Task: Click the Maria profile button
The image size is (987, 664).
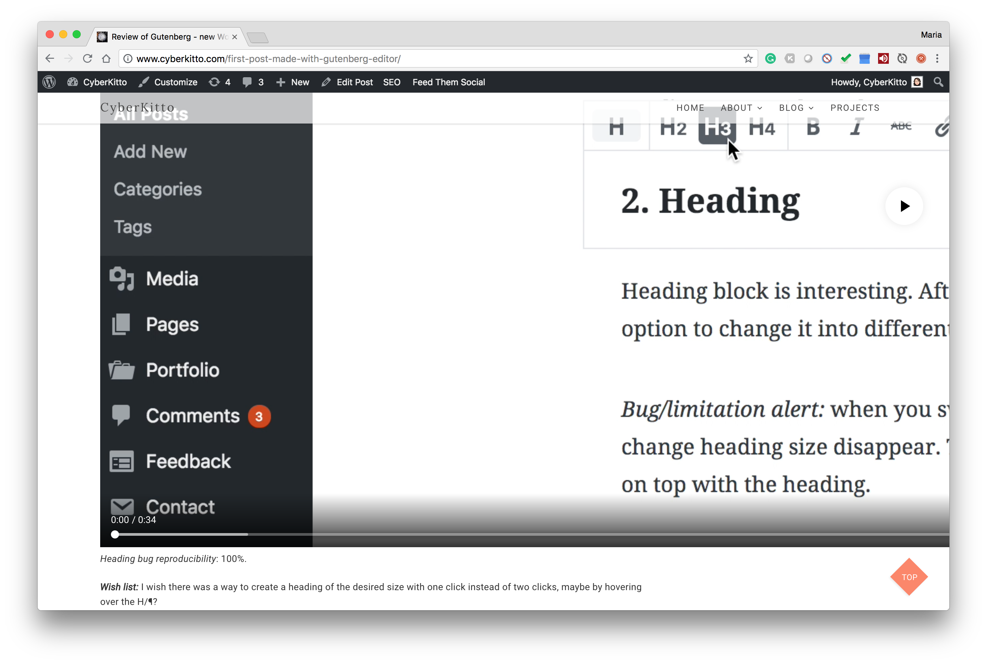Action: pyautogui.click(x=931, y=35)
